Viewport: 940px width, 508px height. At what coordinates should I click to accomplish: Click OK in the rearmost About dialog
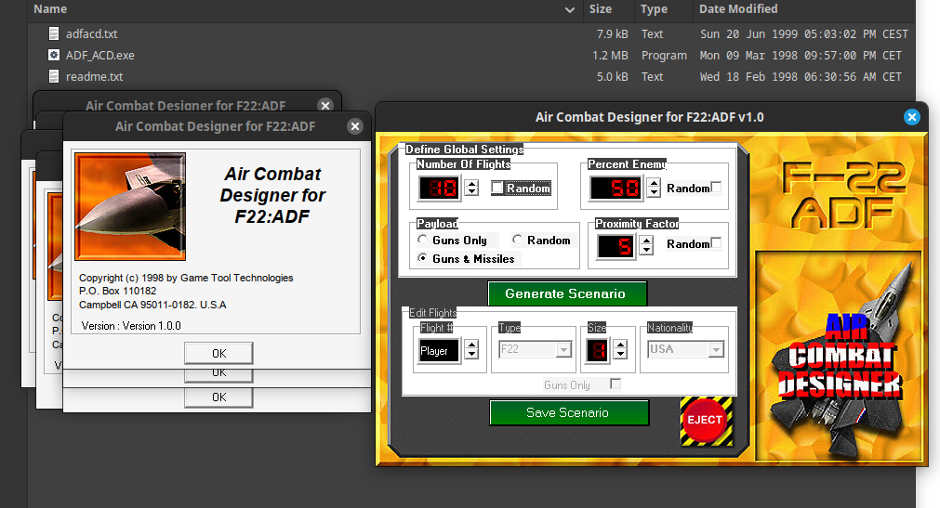coord(218,397)
